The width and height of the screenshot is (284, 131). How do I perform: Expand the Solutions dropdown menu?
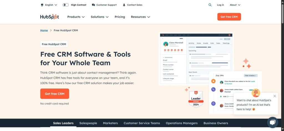coord(100,17)
